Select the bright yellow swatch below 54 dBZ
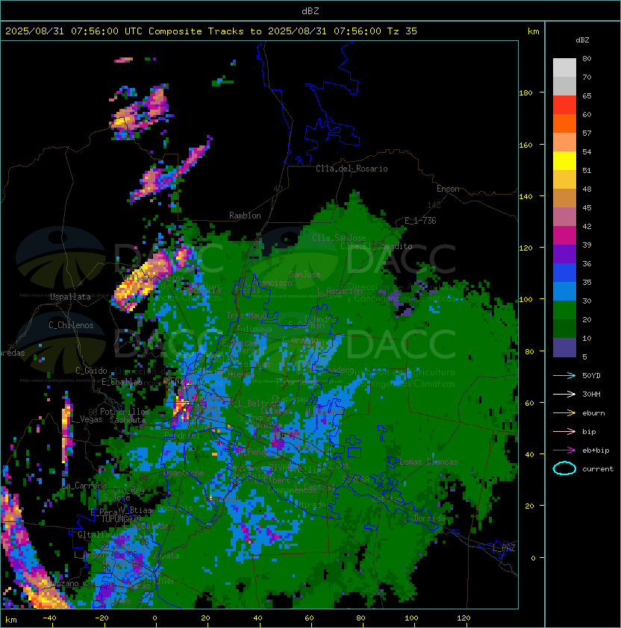This screenshot has height=628, width=621. [564, 160]
